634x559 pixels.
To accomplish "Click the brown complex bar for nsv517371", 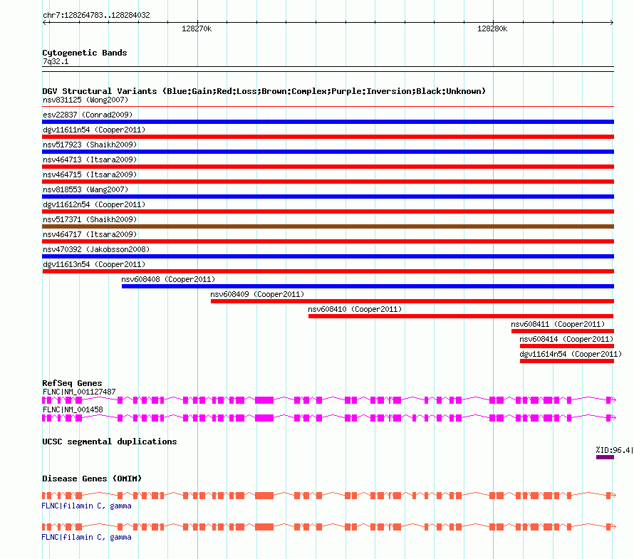I will tap(328, 226).
